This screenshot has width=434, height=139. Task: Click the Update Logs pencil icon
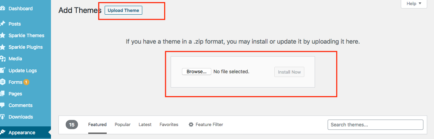pyautogui.click(x=2, y=71)
